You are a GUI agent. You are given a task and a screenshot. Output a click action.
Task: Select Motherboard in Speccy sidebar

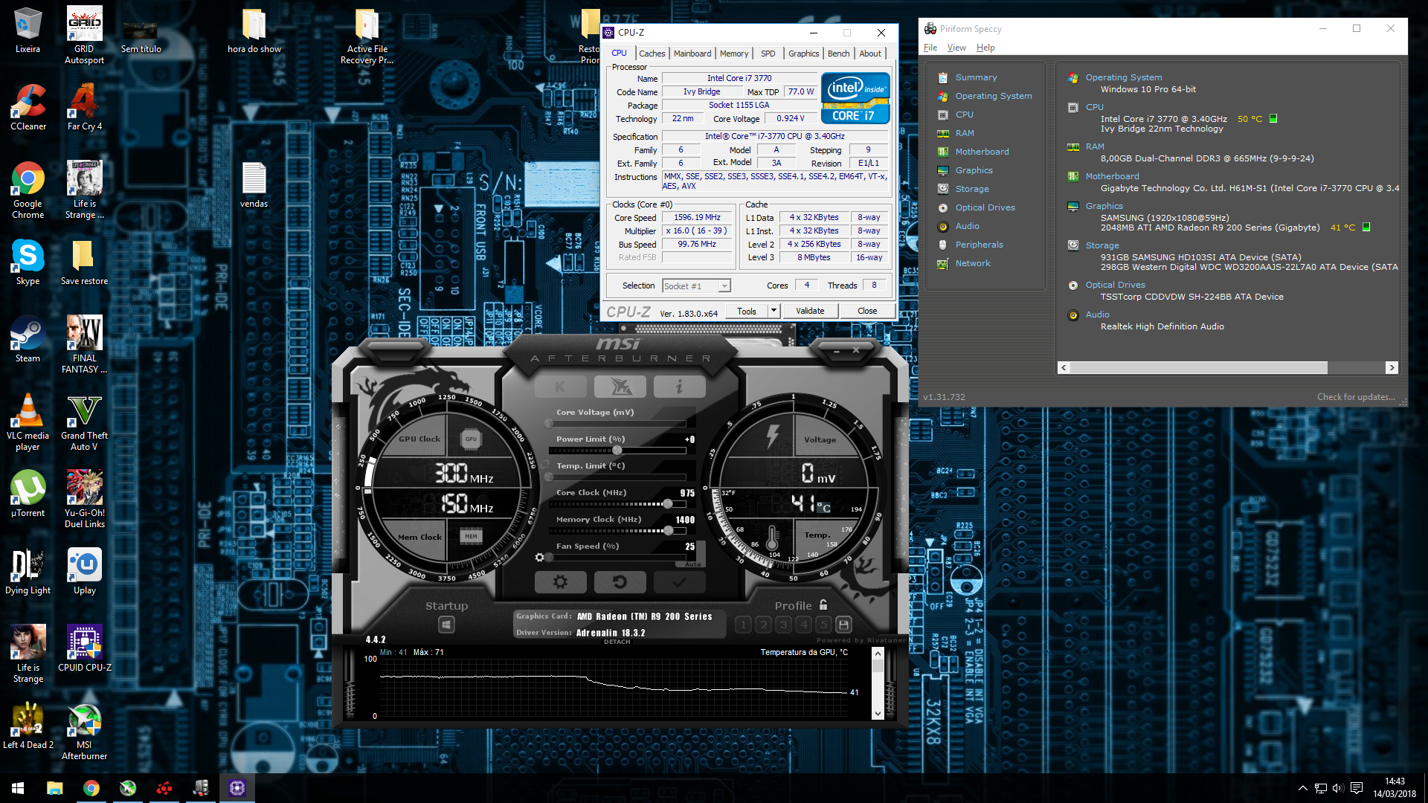[x=982, y=152]
